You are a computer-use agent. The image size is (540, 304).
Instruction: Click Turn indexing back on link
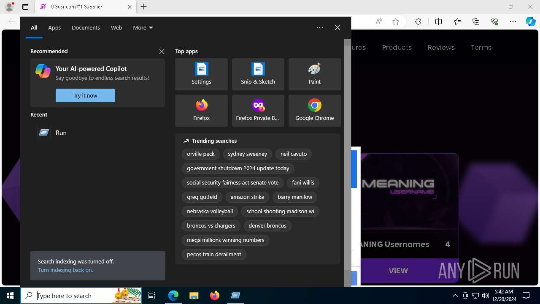coord(65,270)
